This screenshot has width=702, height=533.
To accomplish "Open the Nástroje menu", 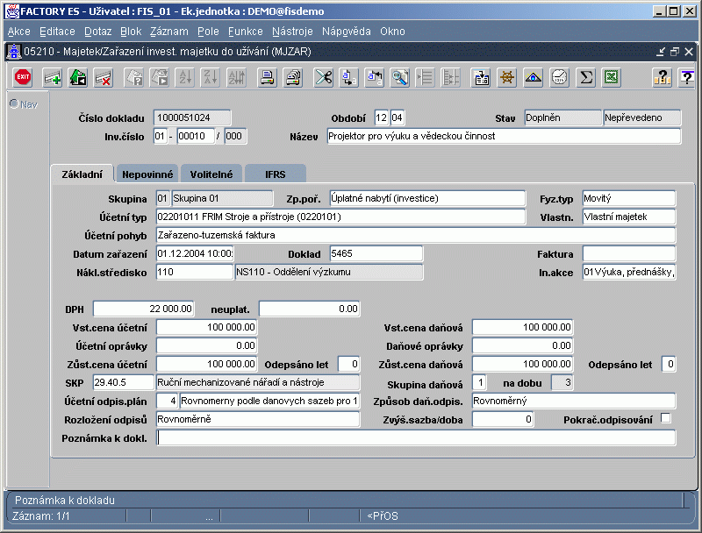I will (292, 32).
